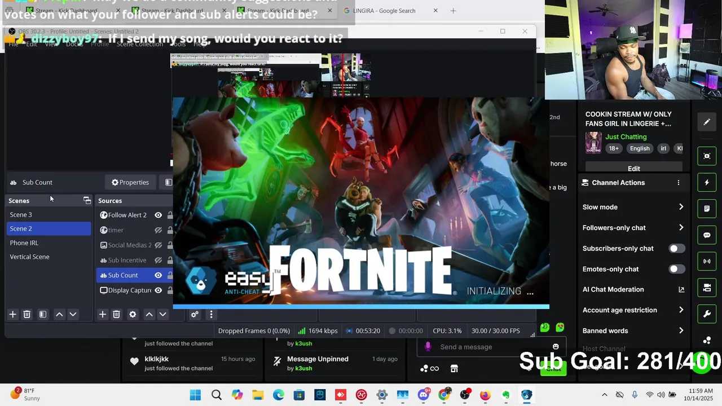Expand Banned words settings

[x=681, y=331]
